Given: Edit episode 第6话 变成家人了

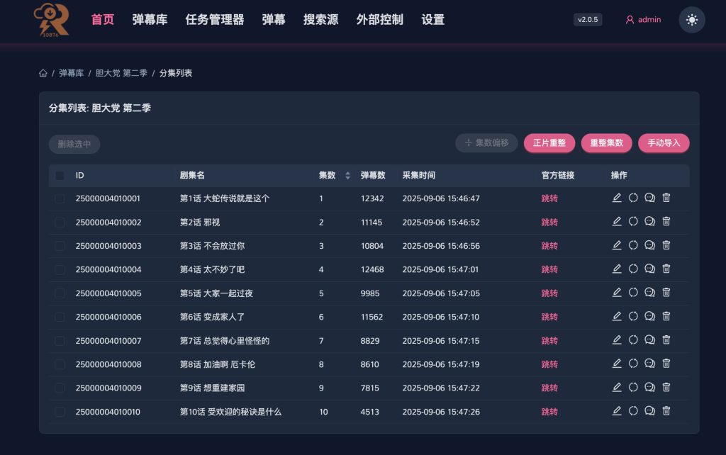Looking at the screenshot, I should (617, 317).
